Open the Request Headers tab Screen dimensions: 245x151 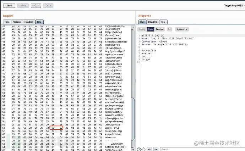click(x=29, y=22)
